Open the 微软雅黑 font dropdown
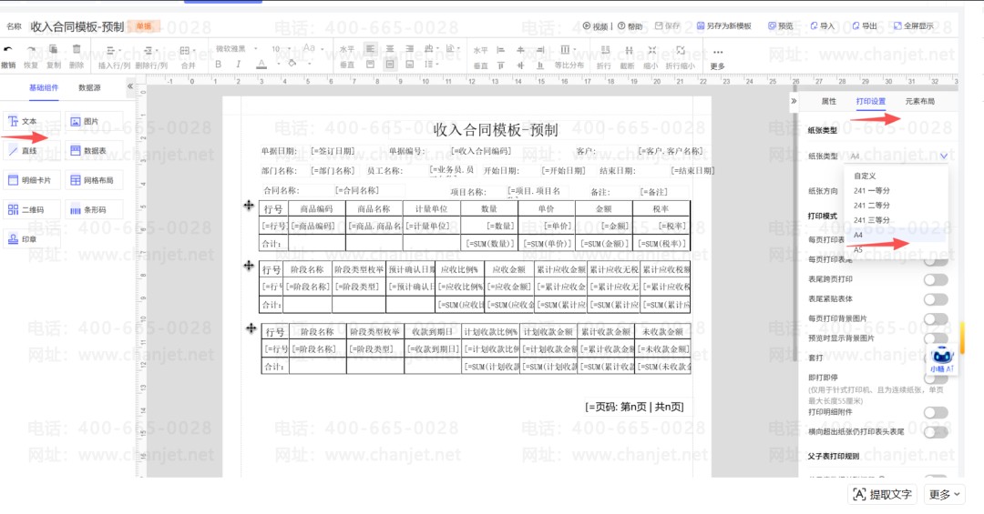Screen dimensions: 984x514 click(237, 49)
